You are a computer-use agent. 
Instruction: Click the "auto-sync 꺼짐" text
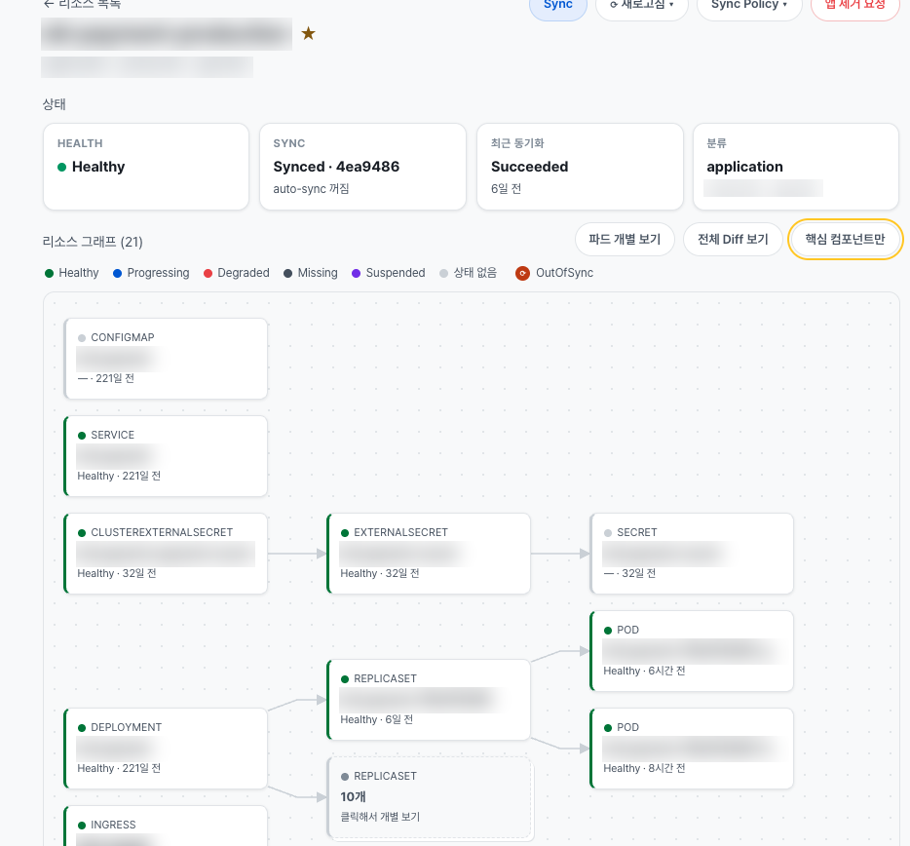point(311,189)
